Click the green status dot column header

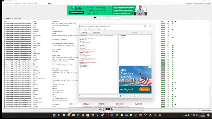pos(173,21)
